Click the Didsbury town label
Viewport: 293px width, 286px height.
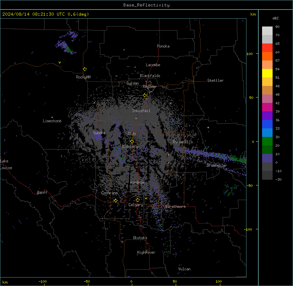click(x=130, y=146)
